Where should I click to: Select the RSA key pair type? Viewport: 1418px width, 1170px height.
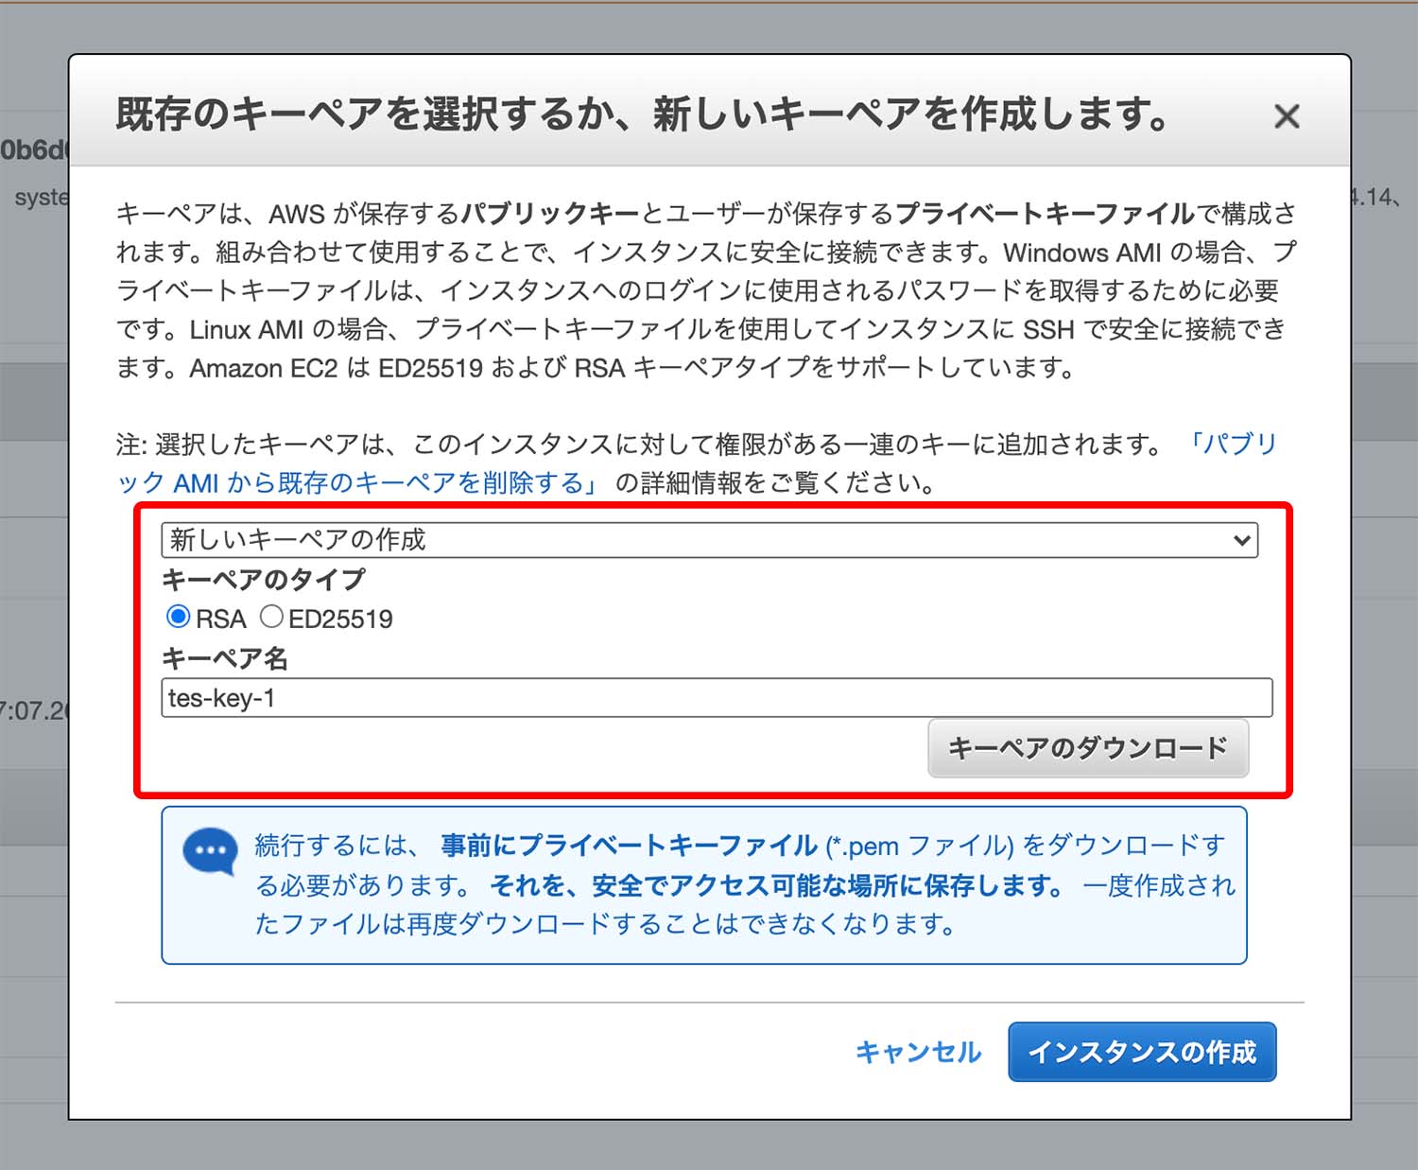pos(178,618)
